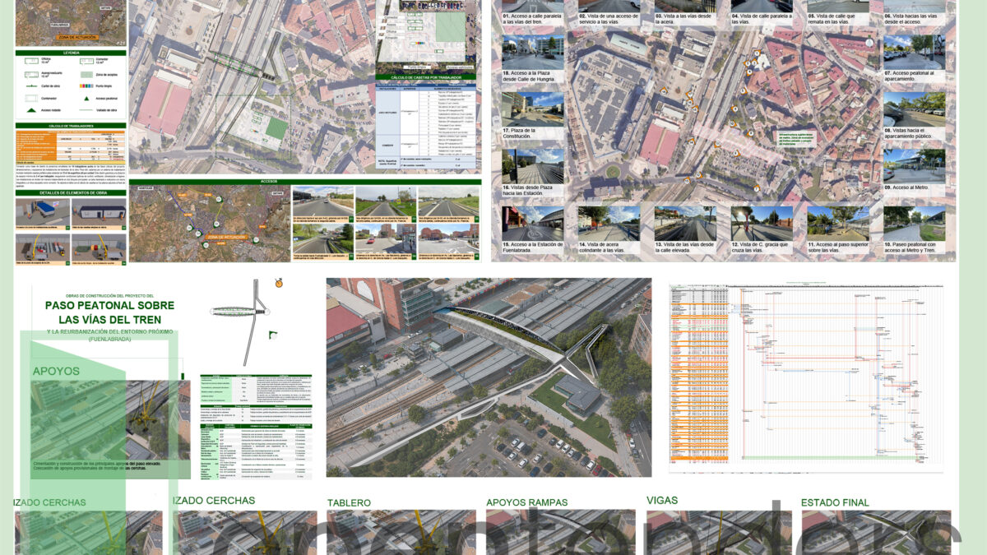Click the green flag marker beside footbridge plan
Viewport: 987px width, 555px height.
tap(272, 333)
